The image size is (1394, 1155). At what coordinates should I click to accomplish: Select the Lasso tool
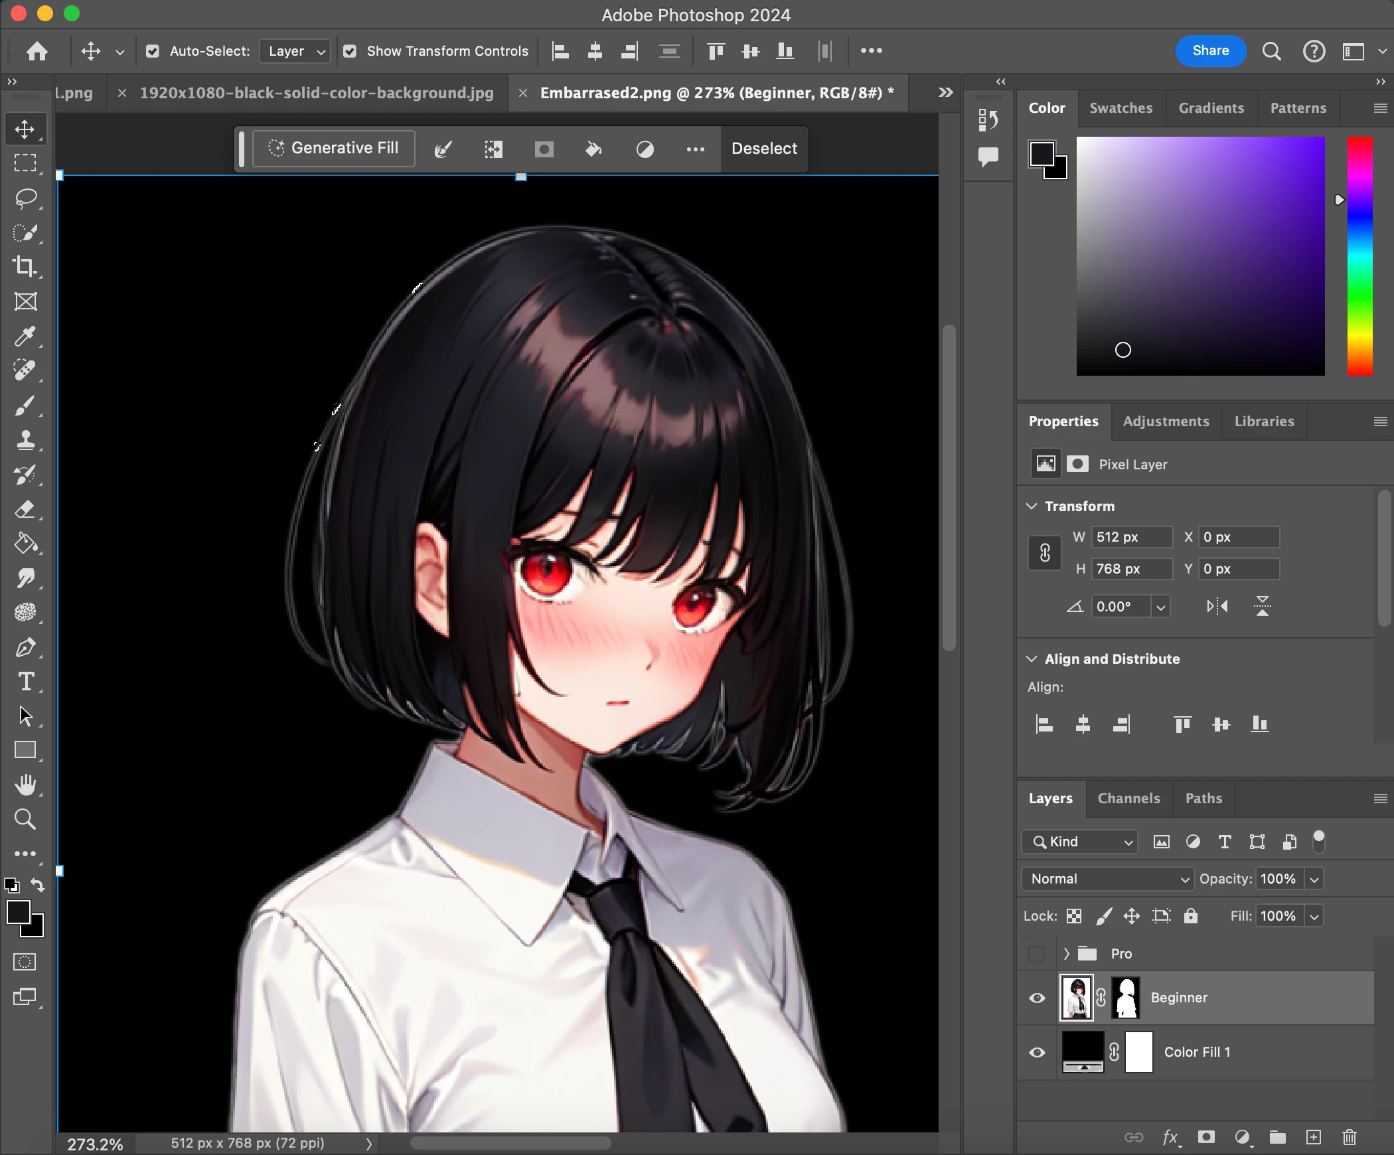pyautogui.click(x=25, y=198)
